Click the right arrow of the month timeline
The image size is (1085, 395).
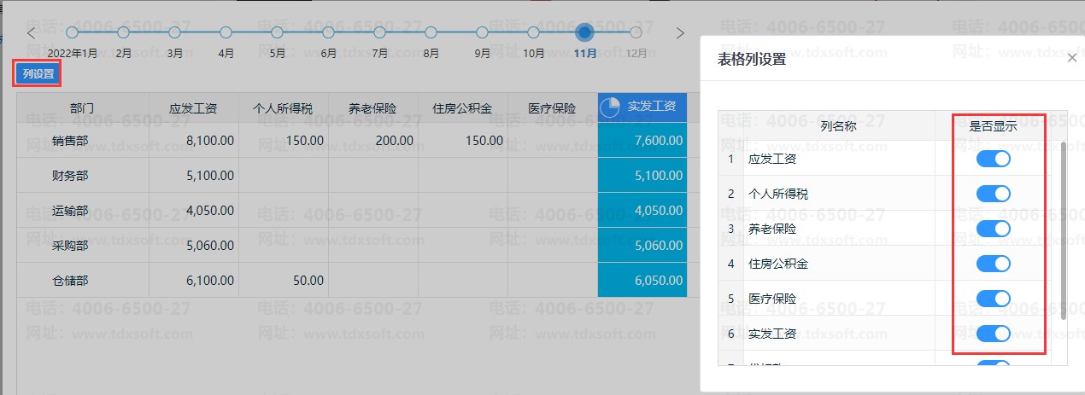coord(680,33)
